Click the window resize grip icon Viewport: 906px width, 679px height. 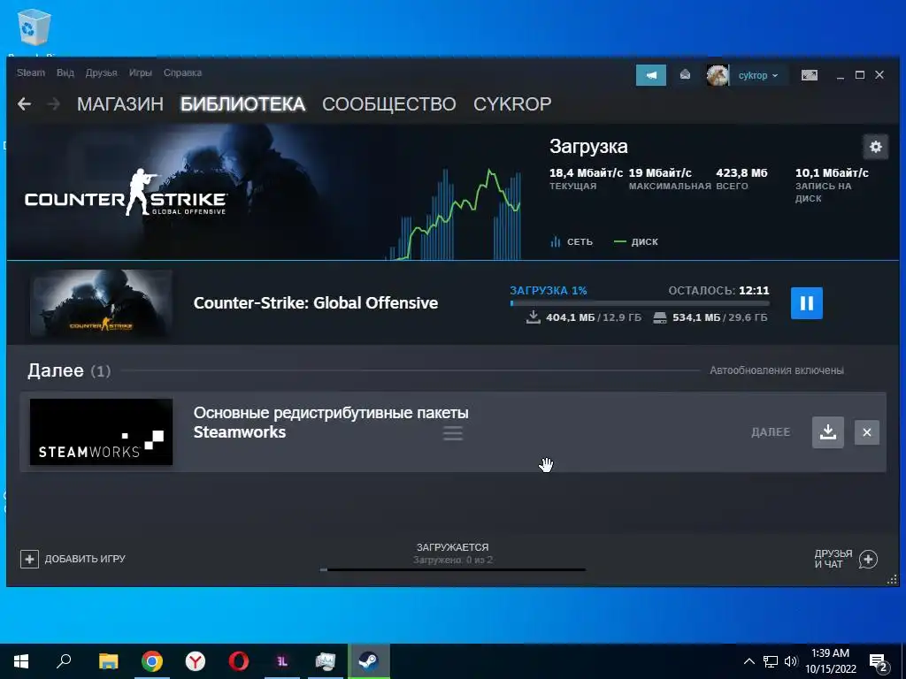pos(892,580)
